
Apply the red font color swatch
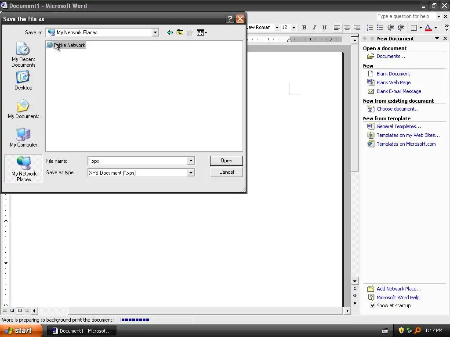428,28
